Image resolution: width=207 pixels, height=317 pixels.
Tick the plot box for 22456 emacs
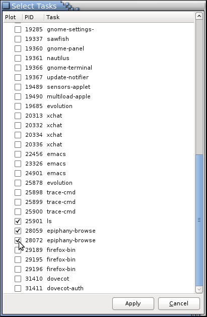(x=18, y=154)
